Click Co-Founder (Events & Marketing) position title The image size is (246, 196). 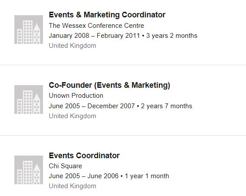(109, 85)
